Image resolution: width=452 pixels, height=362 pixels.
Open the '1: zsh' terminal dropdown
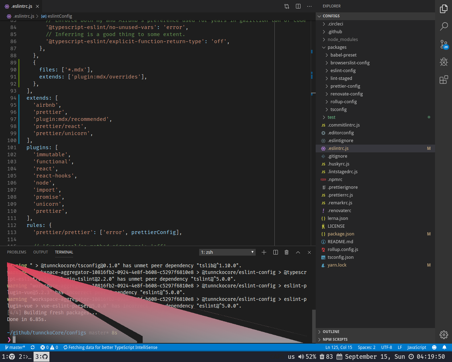tap(227, 252)
